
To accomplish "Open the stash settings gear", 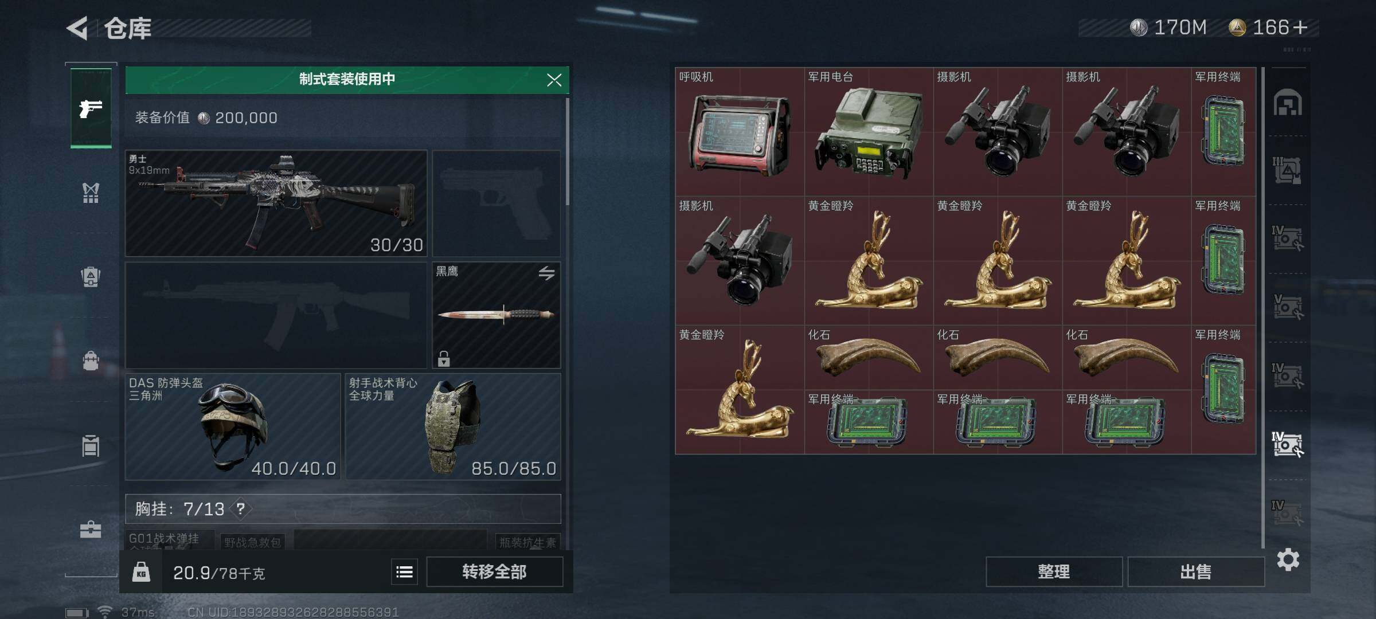I will point(1288,559).
